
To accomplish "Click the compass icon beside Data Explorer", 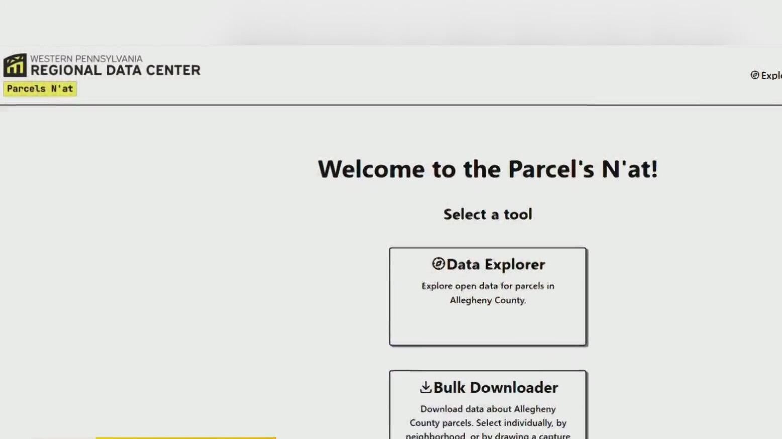I will [x=438, y=264].
